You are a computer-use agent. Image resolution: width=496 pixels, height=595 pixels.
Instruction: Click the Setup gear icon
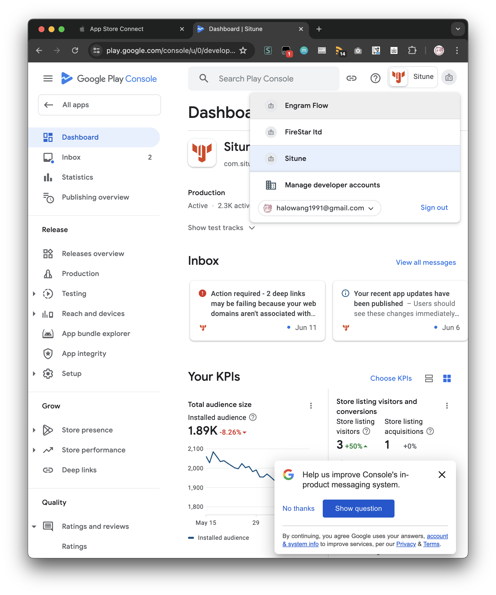click(48, 373)
